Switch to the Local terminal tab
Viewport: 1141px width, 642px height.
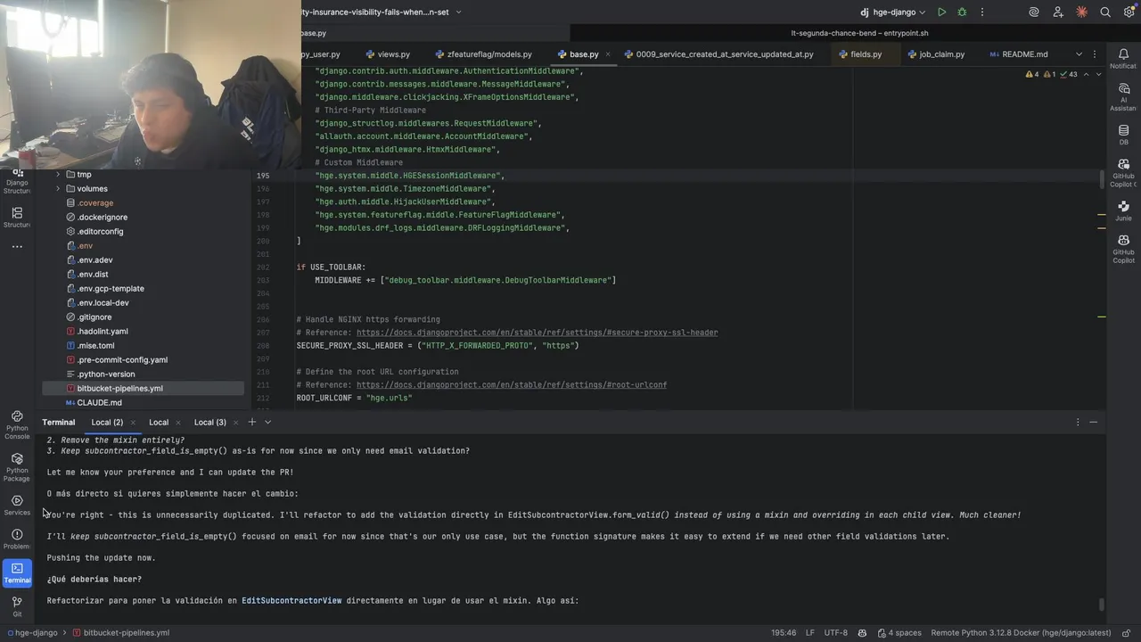click(x=159, y=422)
